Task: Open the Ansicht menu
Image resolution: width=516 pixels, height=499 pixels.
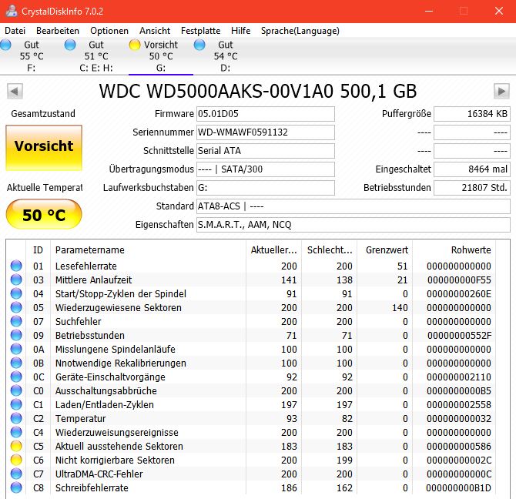Action: [155, 31]
